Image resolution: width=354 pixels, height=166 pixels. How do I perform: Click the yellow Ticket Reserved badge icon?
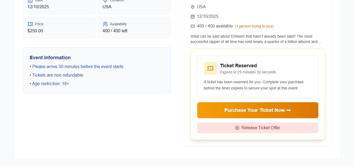pos(210,68)
